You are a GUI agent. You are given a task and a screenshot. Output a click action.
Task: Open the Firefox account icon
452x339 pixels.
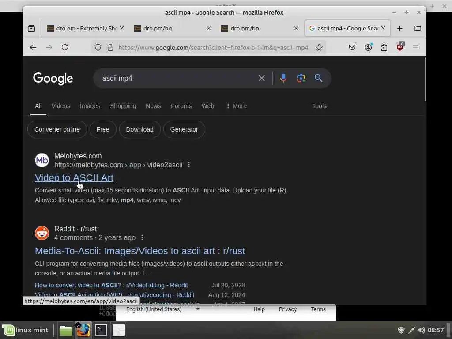(368, 47)
